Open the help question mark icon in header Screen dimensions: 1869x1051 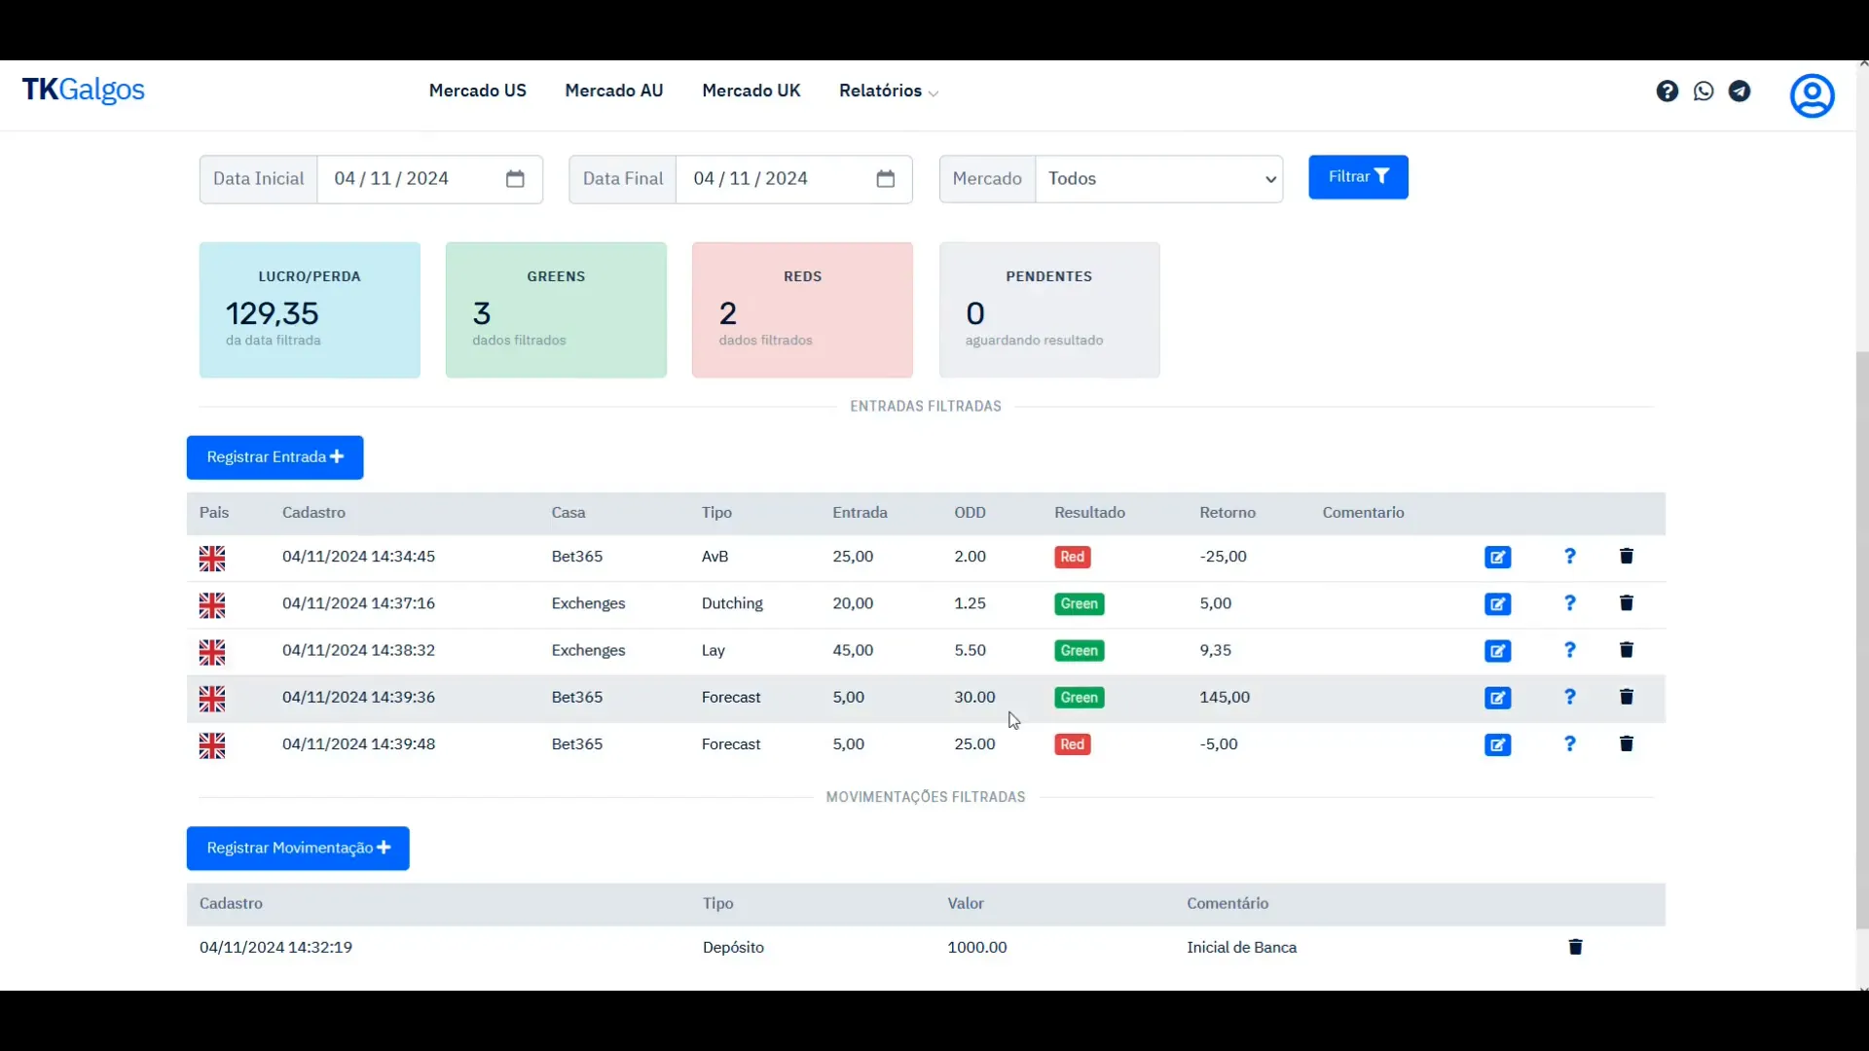point(1667,91)
